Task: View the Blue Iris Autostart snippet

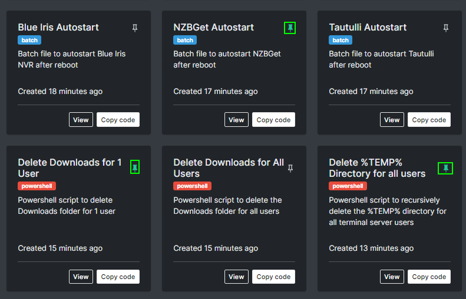Action: [x=81, y=120]
